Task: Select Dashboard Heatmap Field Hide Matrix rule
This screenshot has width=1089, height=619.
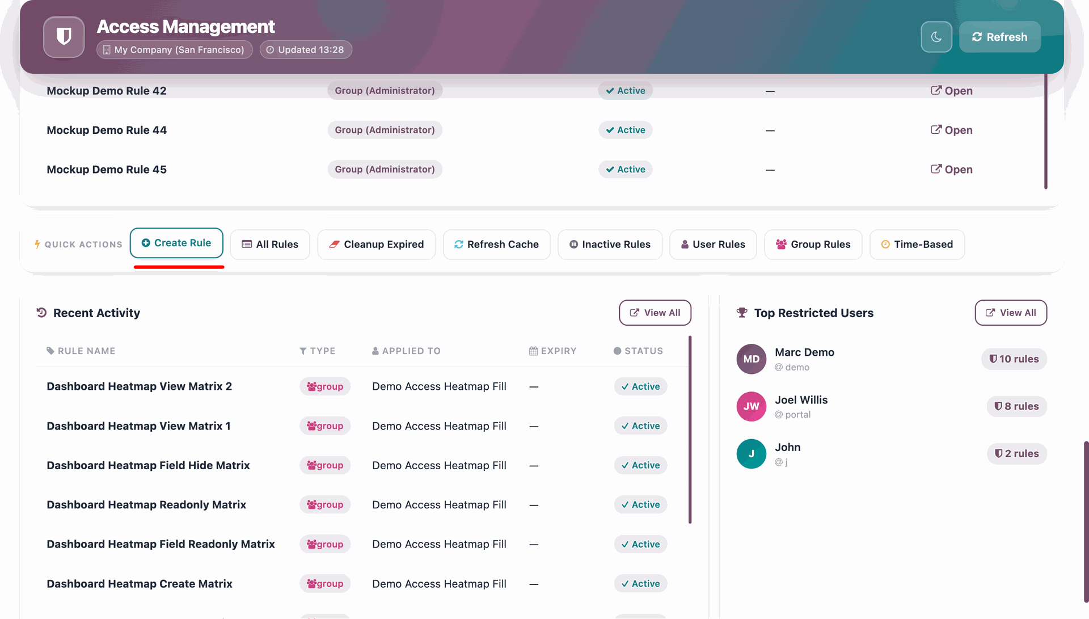Action: 149,465
